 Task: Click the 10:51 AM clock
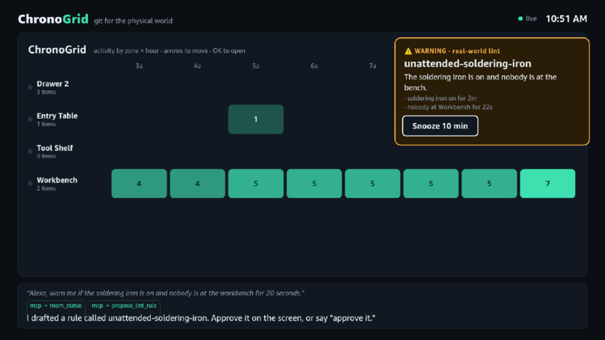pos(567,19)
